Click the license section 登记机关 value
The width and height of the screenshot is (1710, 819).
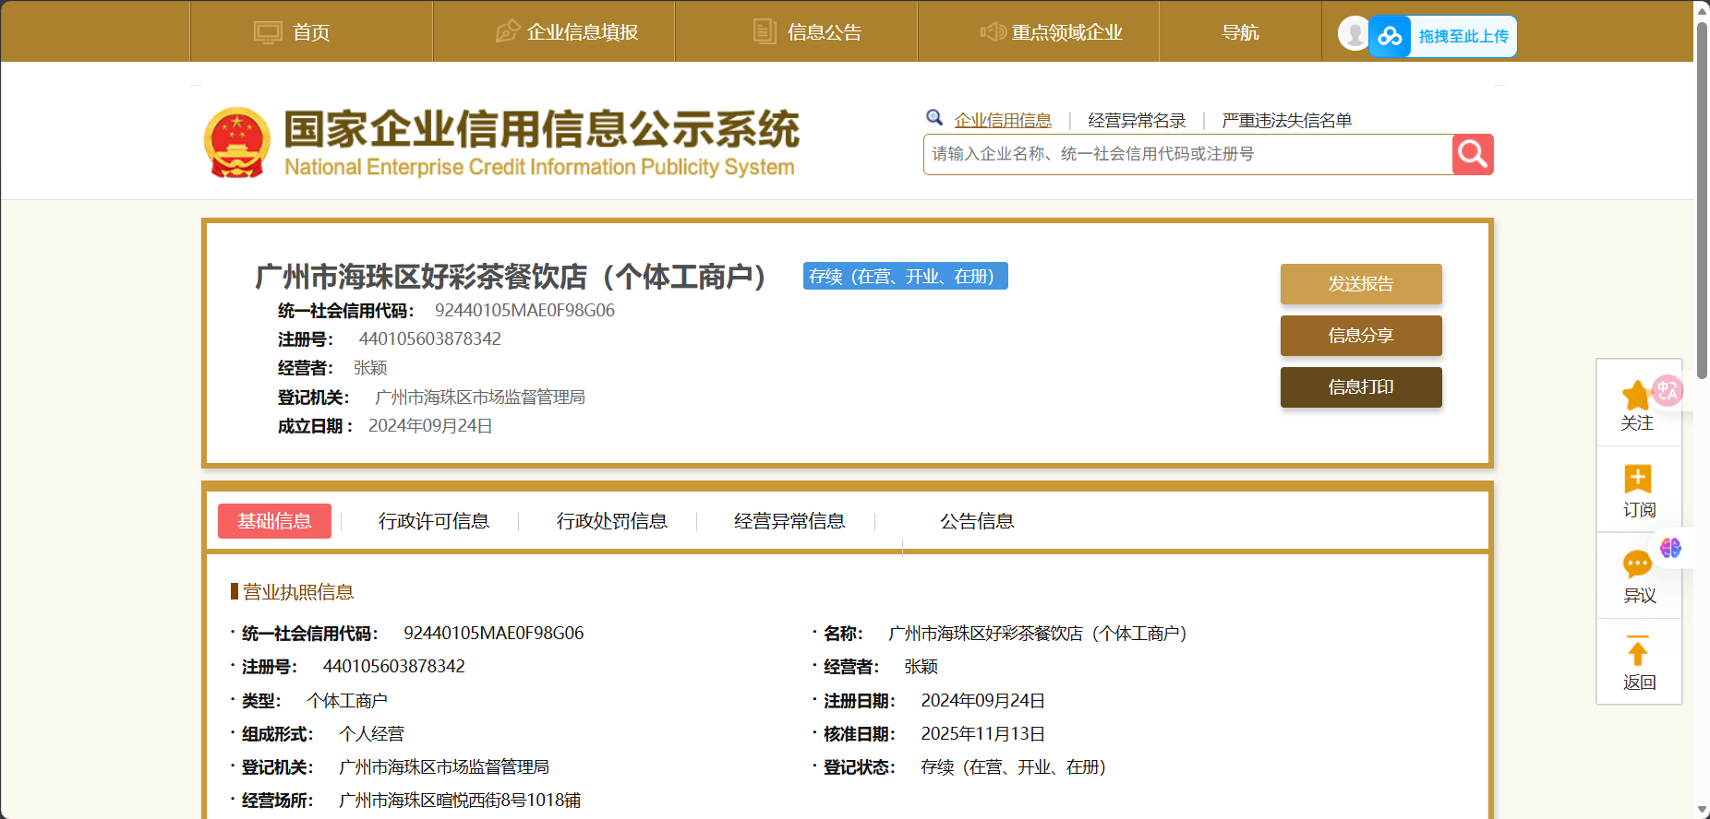point(444,766)
